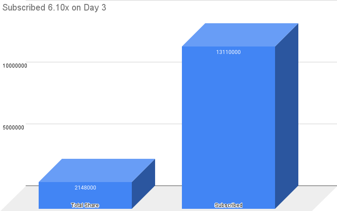Viewport: 337px width, 211px height.
Task: Click the 'Subscribed' category label under the bar
Action: (228, 205)
